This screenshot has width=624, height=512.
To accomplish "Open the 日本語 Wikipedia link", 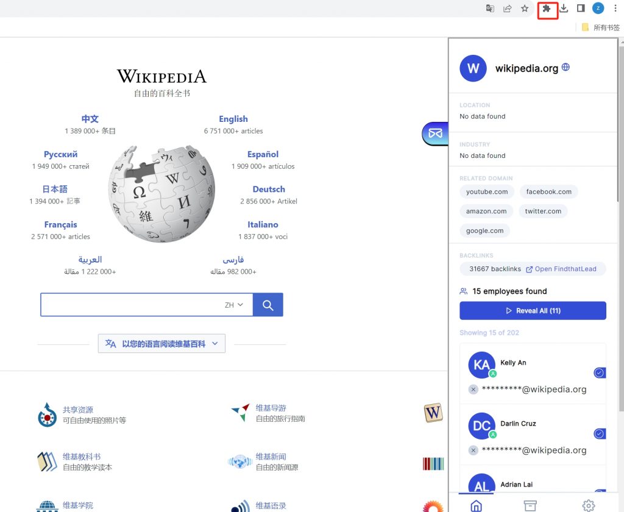I will (x=55, y=189).
